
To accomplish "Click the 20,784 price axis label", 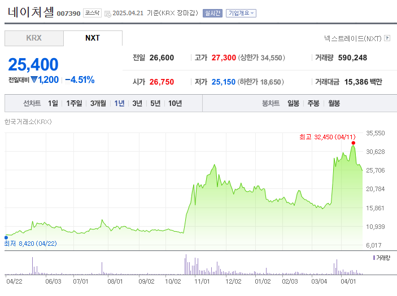I will pyautogui.click(x=375, y=189).
